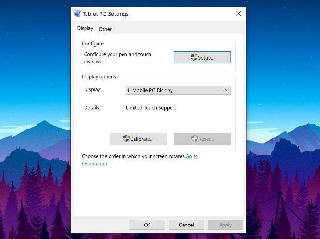Click the Setup button
320x239 pixels.
pos(202,58)
